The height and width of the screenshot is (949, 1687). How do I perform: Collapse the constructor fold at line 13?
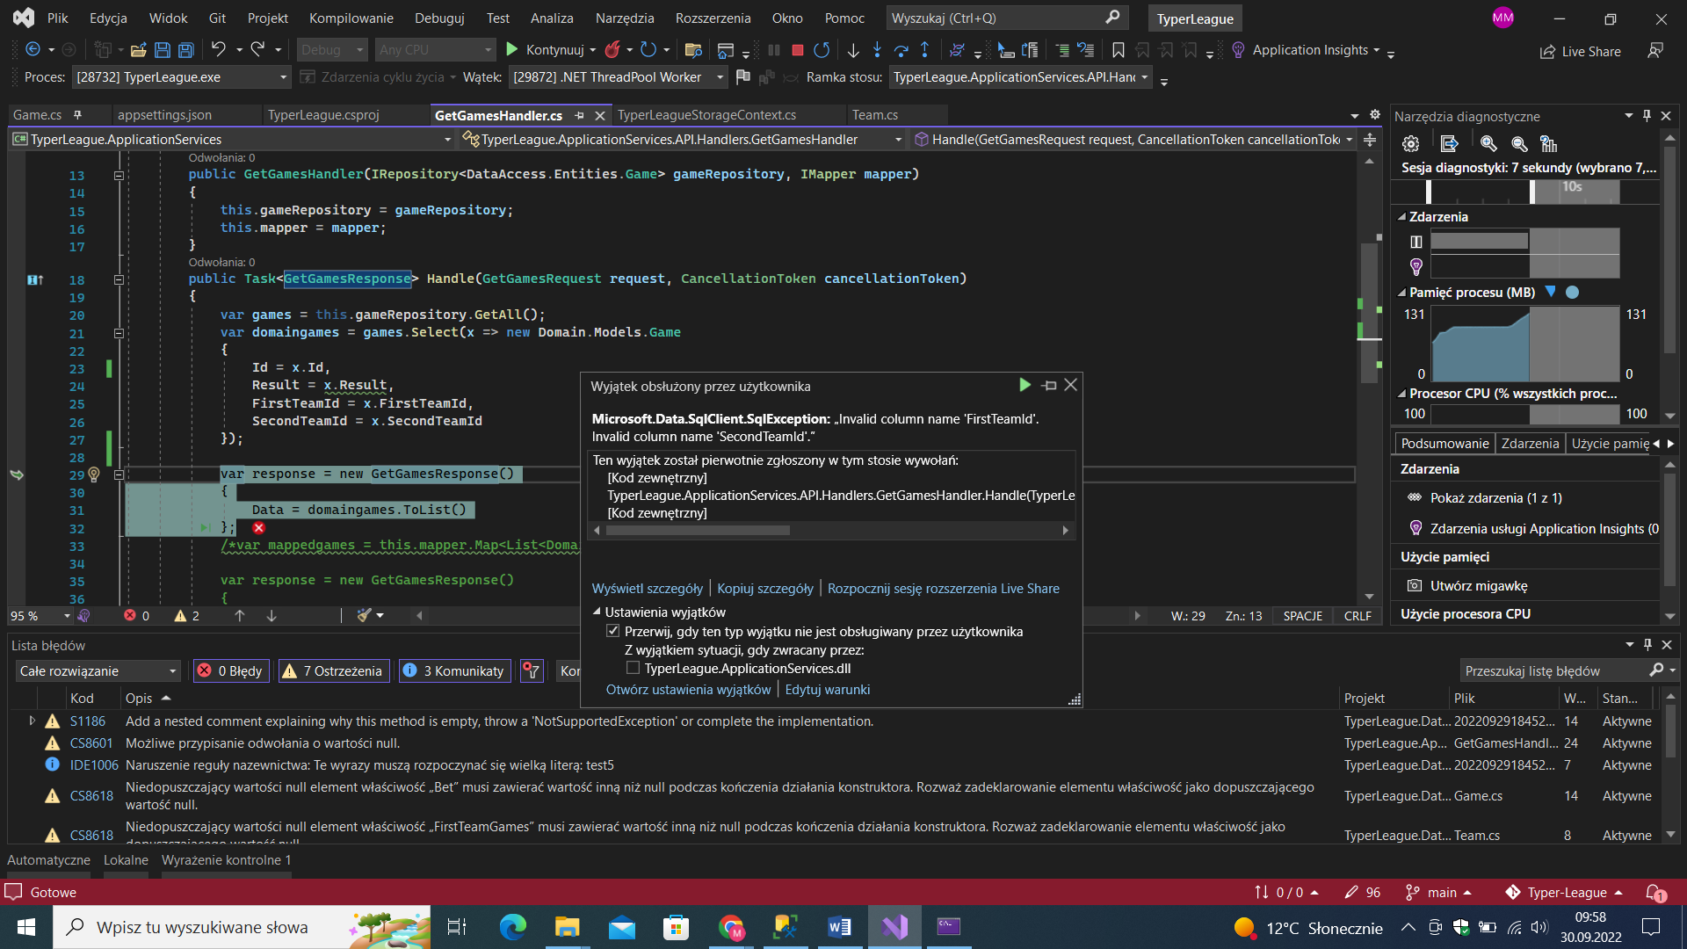click(119, 175)
